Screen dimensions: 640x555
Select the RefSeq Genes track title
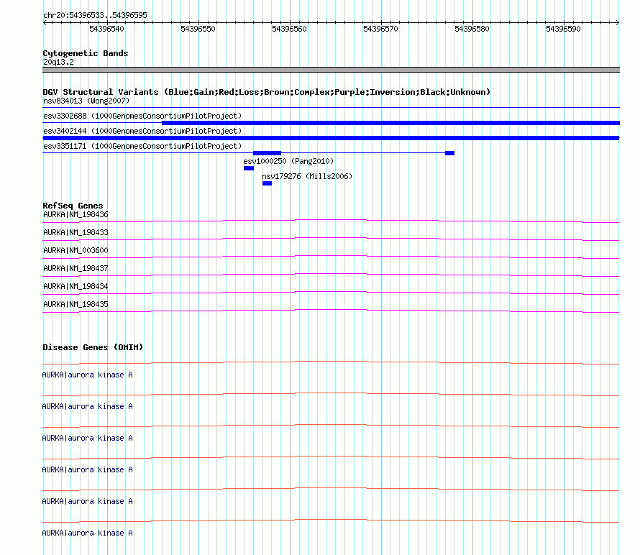(x=73, y=206)
